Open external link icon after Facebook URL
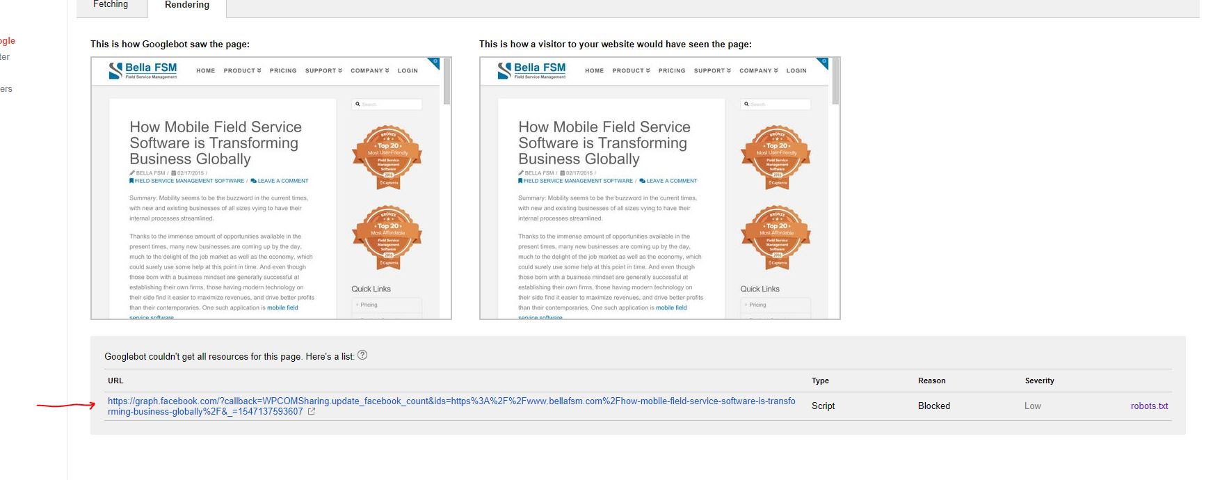Screen dimensions: 1213x480 [312, 412]
